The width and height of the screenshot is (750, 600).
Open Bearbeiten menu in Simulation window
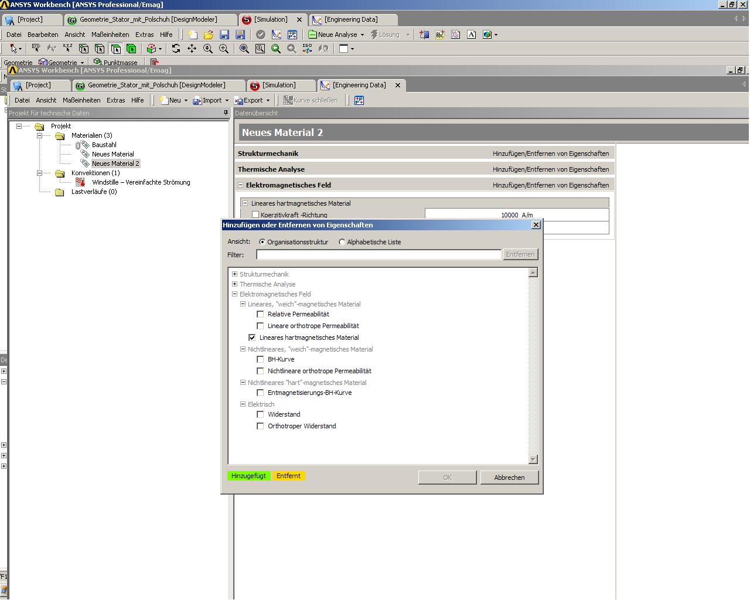click(43, 35)
